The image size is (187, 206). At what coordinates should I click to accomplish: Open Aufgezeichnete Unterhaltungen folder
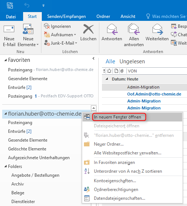pyautogui.click(x=39, y=158)
